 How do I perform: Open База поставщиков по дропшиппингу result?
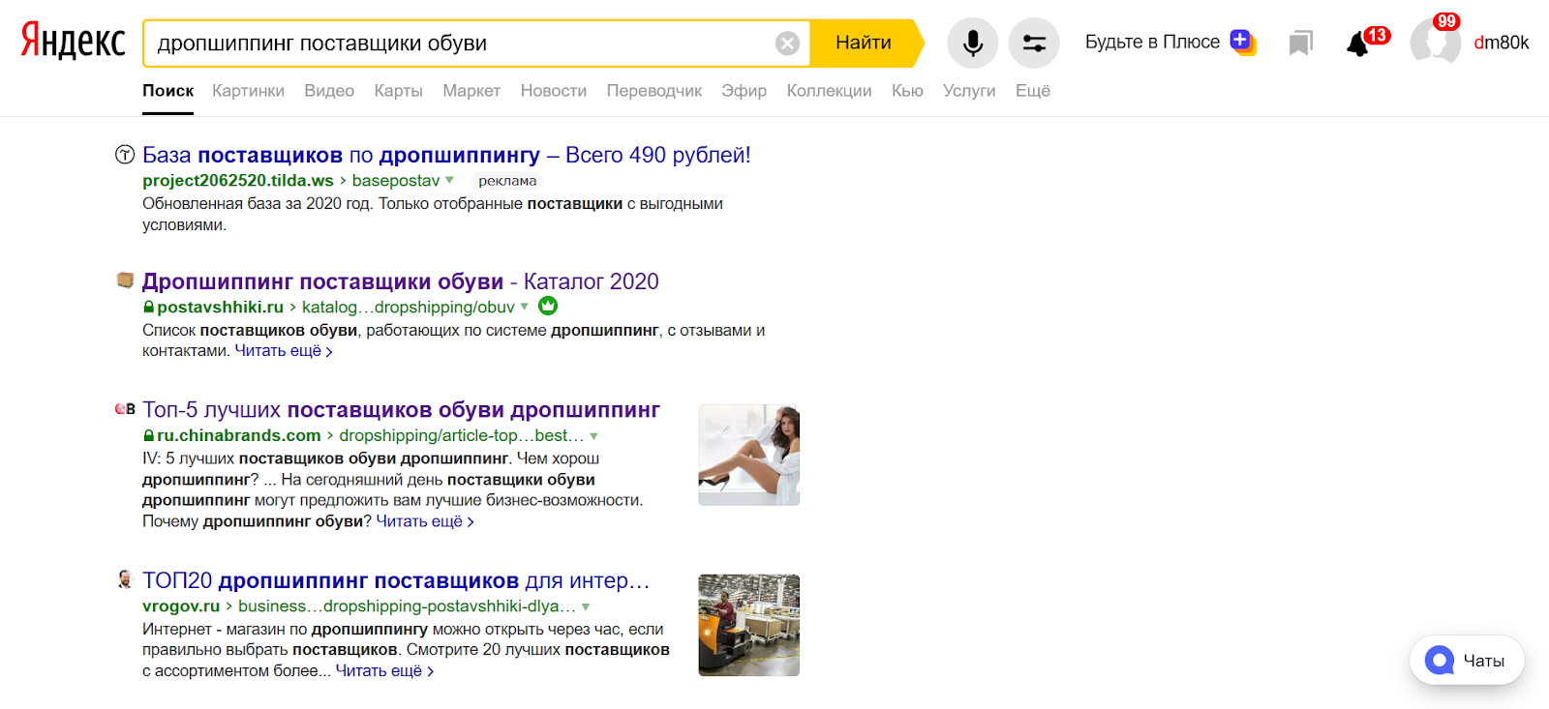point(446,155)
